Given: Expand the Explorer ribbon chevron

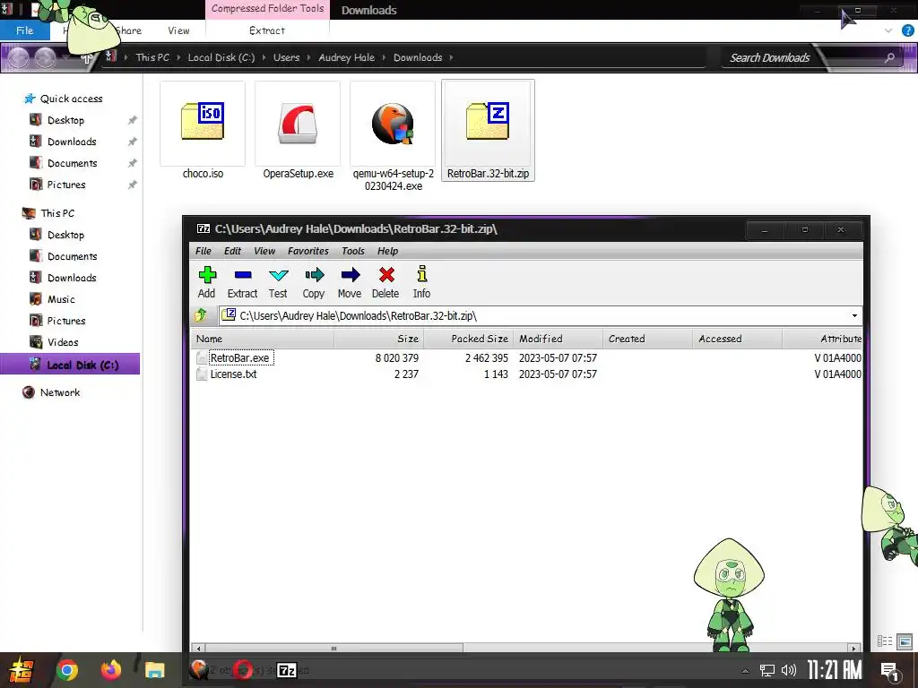Looking at the screenshot, I should 888,30.
